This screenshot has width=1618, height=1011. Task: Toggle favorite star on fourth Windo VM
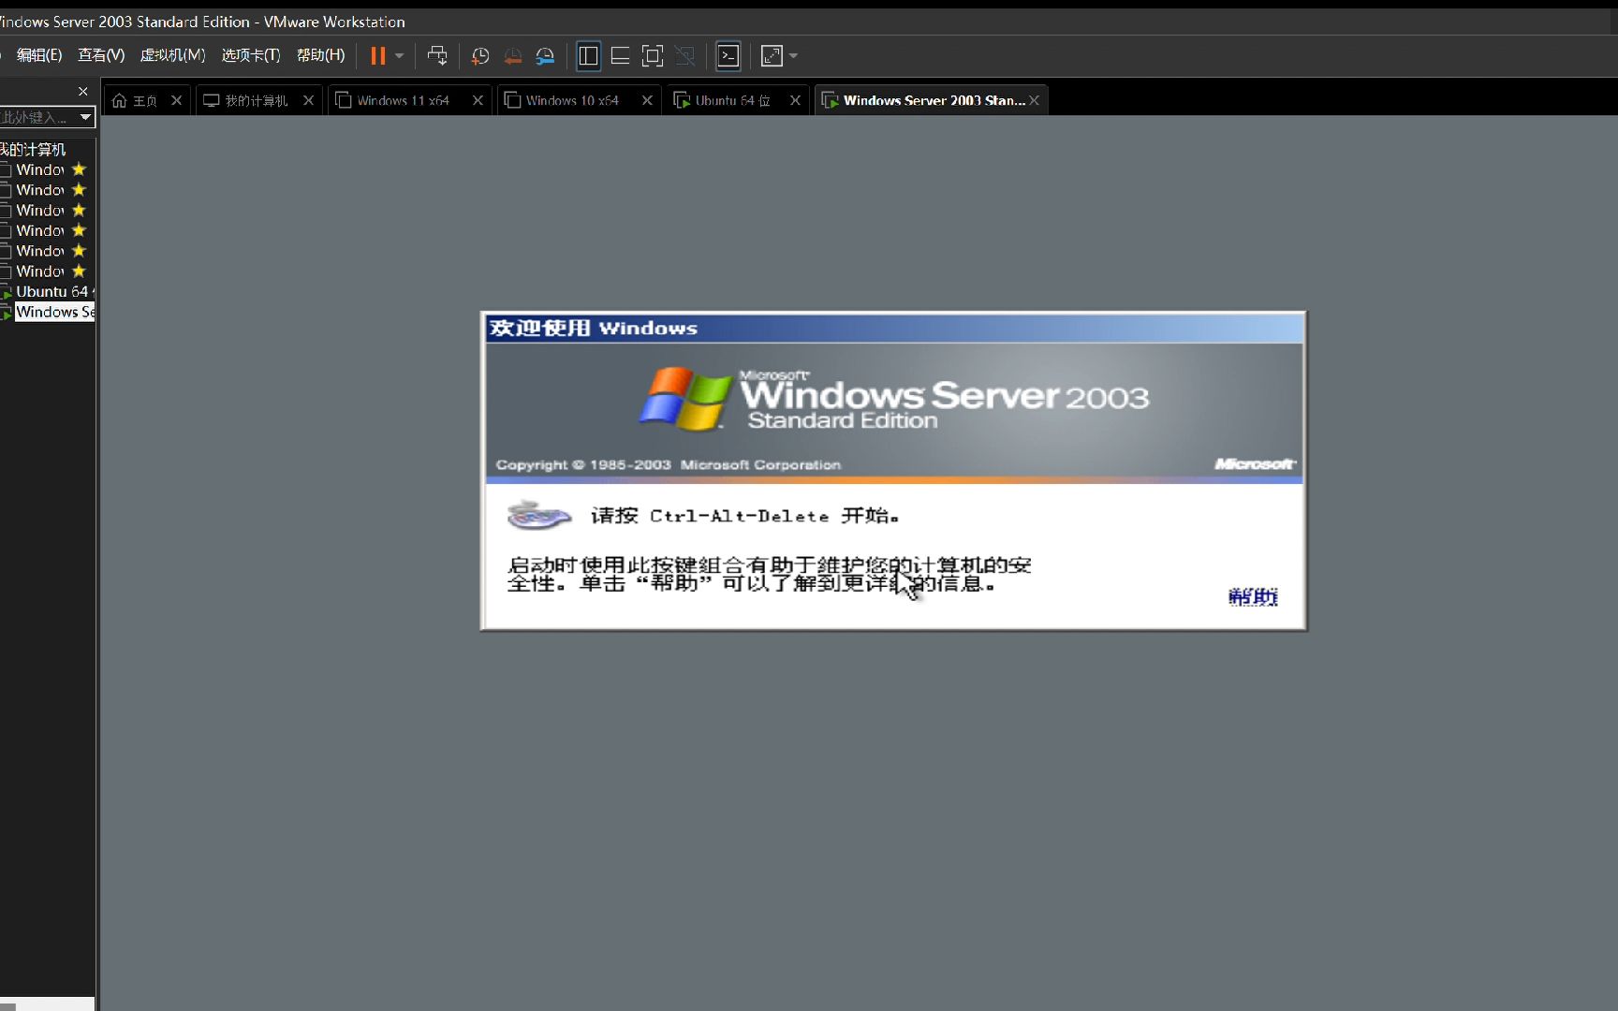point(79,230)
